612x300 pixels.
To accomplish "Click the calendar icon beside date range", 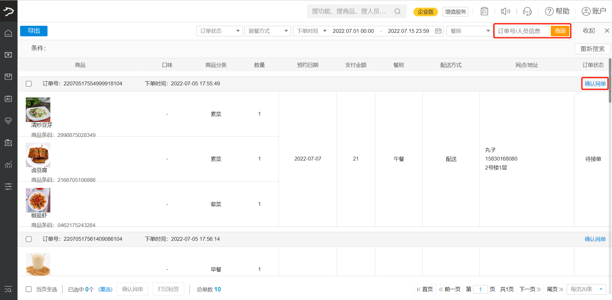I will [x=438, y=31].
